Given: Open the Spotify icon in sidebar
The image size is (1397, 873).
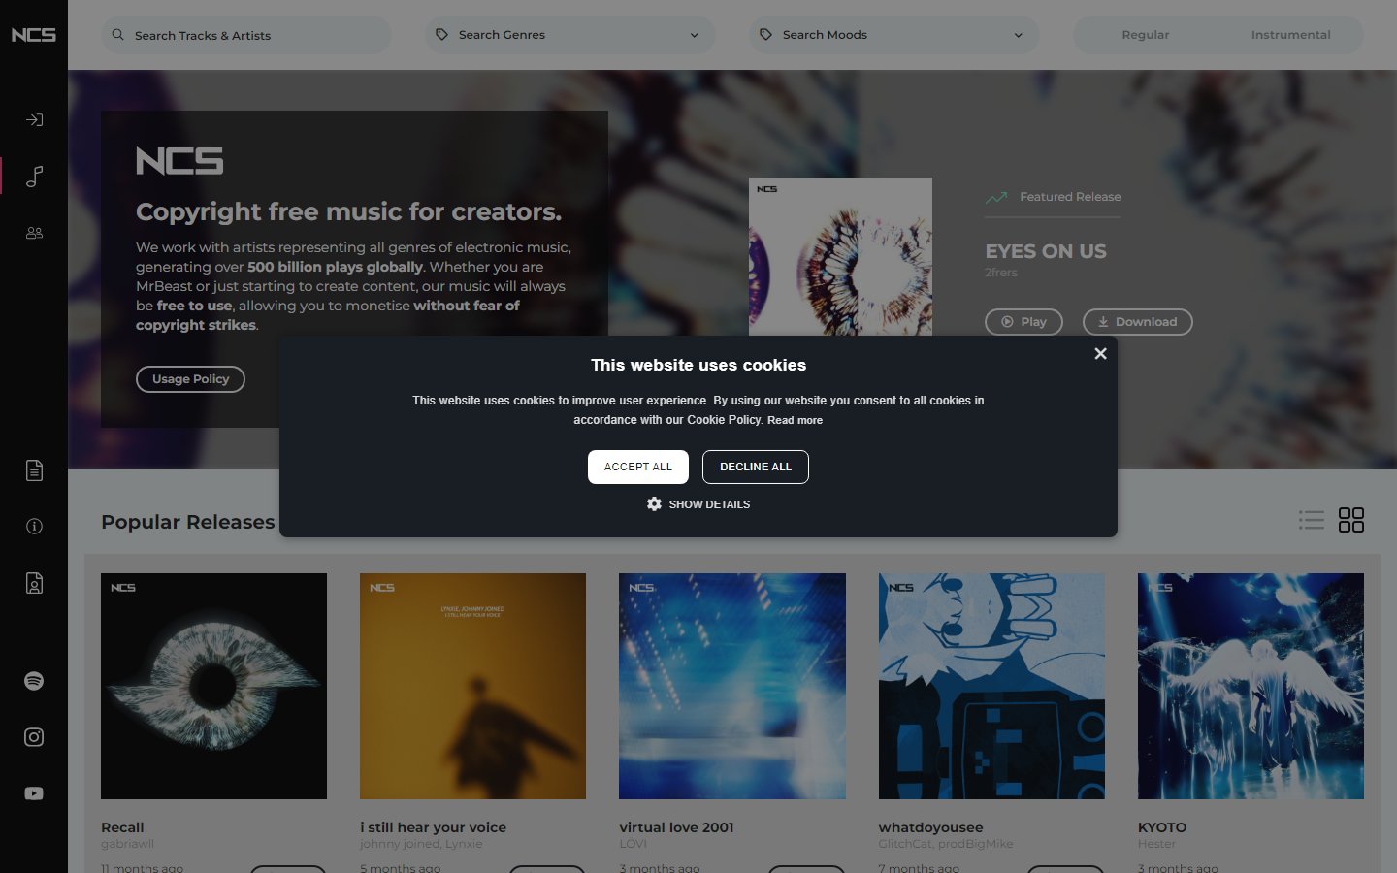Looking at the screenshot, I should coord(34,681).
